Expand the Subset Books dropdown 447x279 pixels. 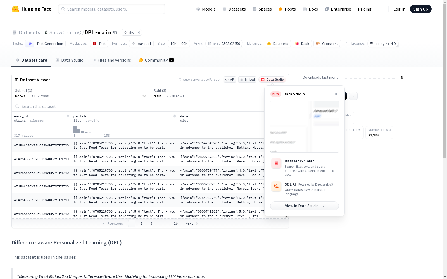(81, 93)
